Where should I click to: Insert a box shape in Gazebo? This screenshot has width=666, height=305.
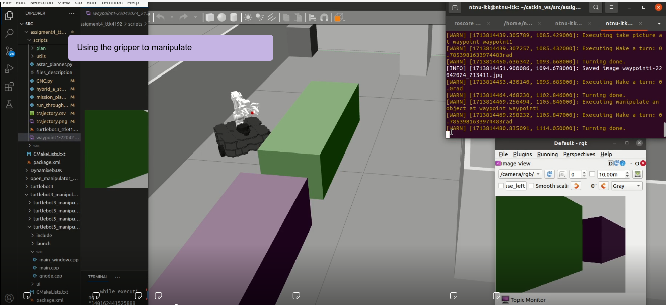pyautogui.click(x=209, y=17)
